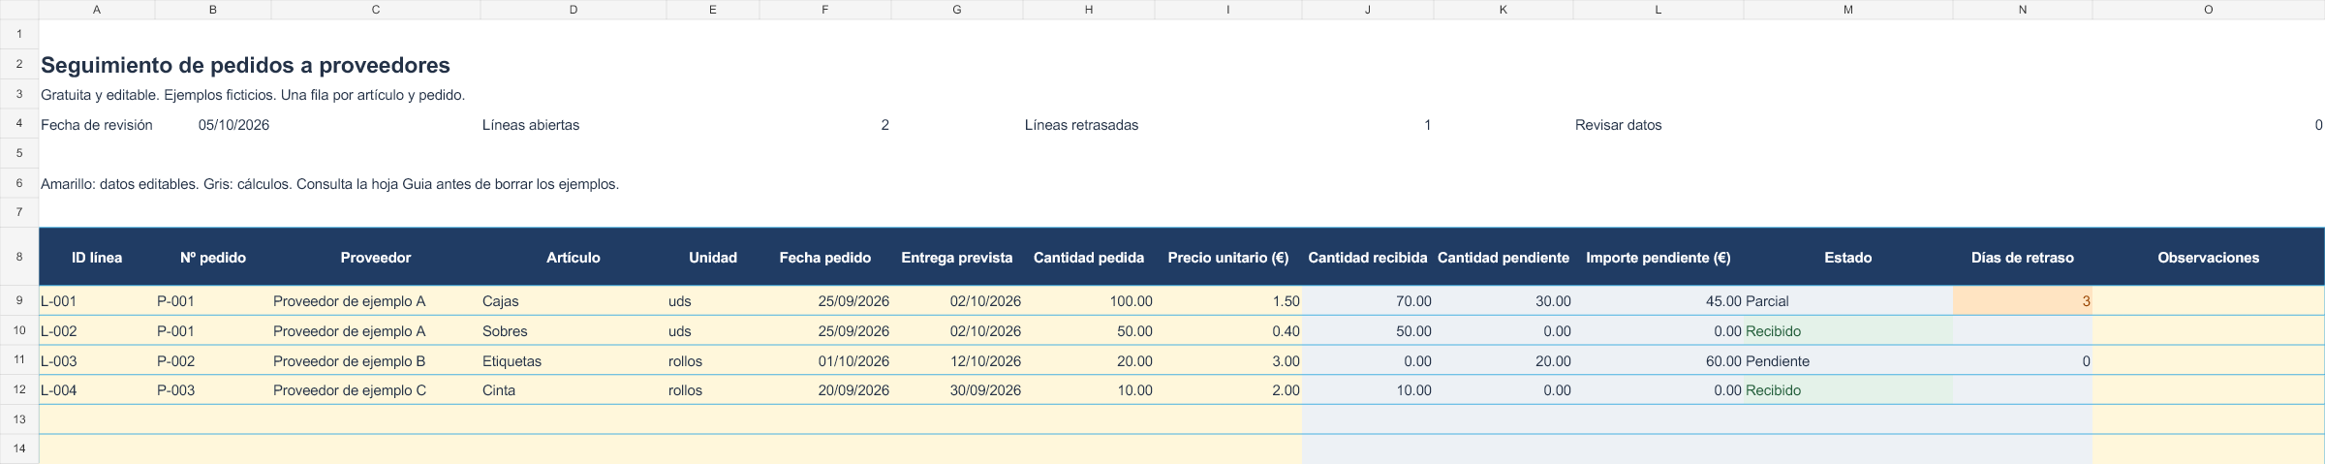Select the 'Días de retraso' header
Screen dimensions: 2325x464
[x=2023, y=258]
